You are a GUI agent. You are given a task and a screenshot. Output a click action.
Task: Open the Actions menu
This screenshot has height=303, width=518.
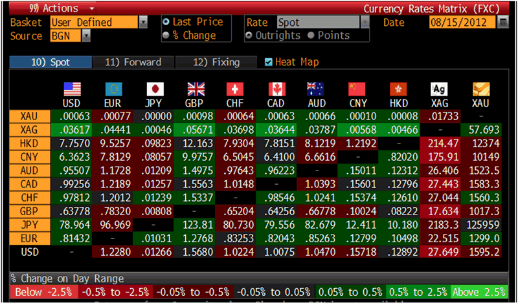58,8
